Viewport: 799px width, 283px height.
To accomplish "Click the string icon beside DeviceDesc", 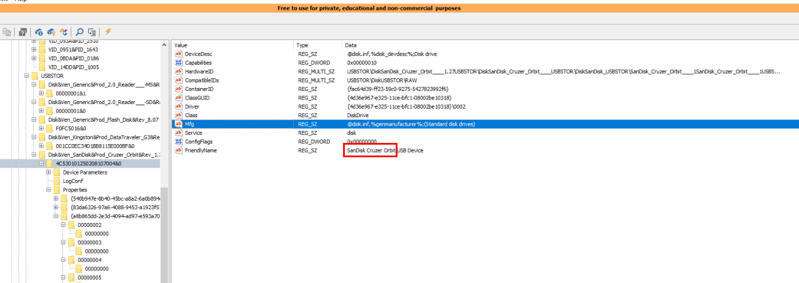I will coord(178,54).
